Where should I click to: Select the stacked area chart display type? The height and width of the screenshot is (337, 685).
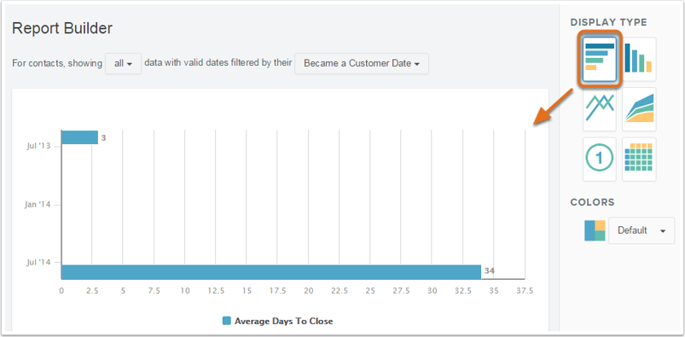click(639, 109)
